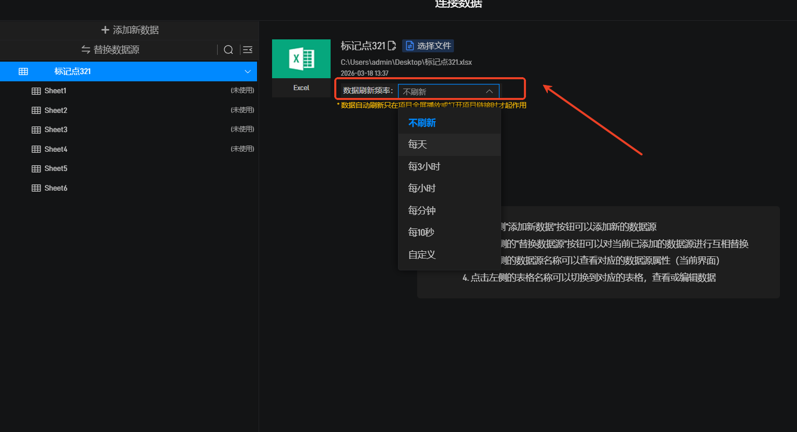Click the table icon beside Sheet3
Screen dimensions: 797x432
point(36,130)
